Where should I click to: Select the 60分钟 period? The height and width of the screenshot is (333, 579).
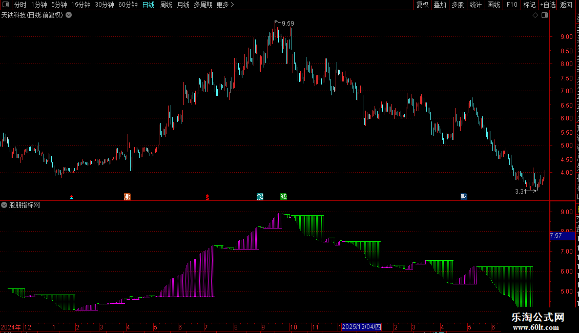pos(128,5)
